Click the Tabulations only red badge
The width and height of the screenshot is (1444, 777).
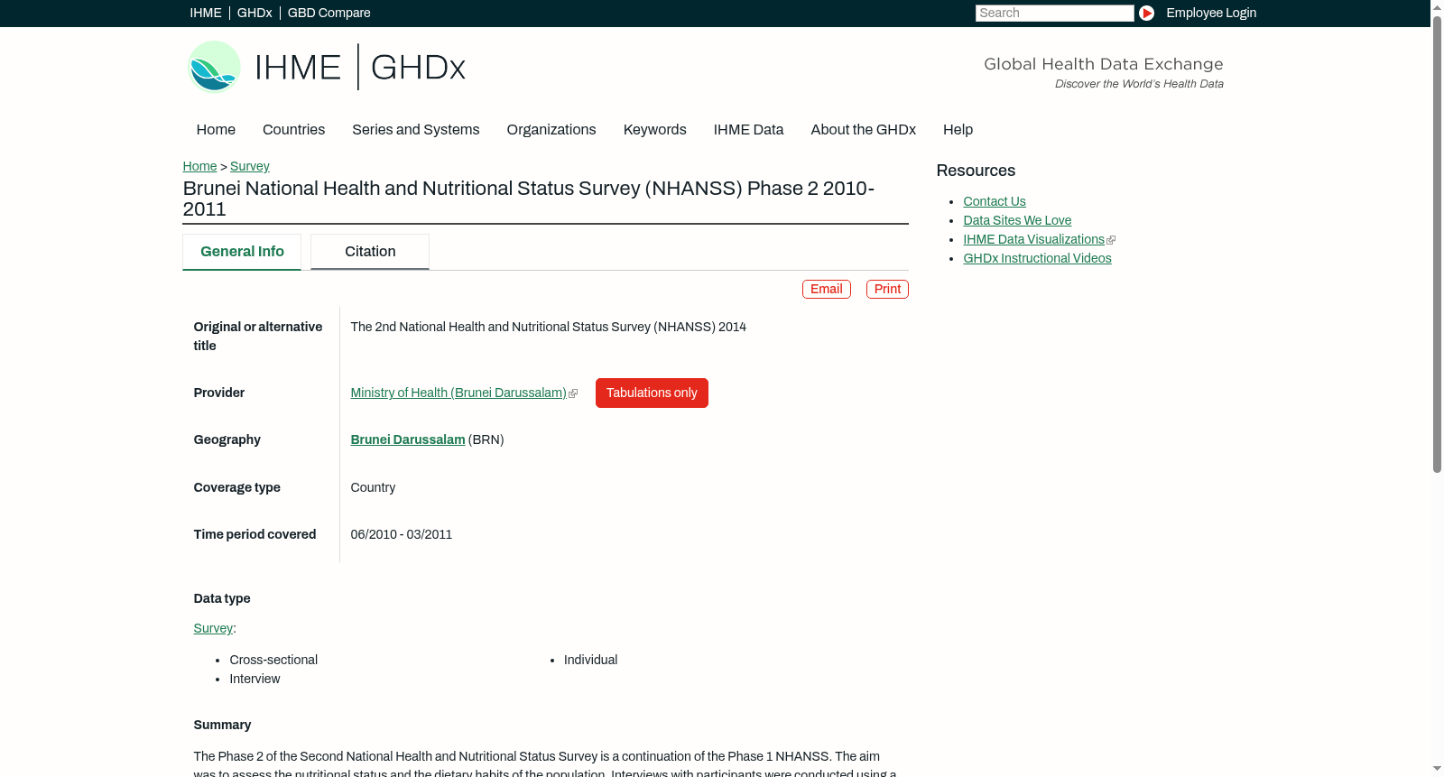tap(652, 393)
